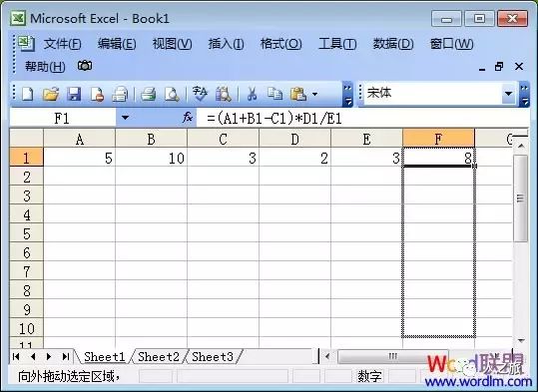
Task: Paste using the clipboard icon
Action: tap(298, 94)
